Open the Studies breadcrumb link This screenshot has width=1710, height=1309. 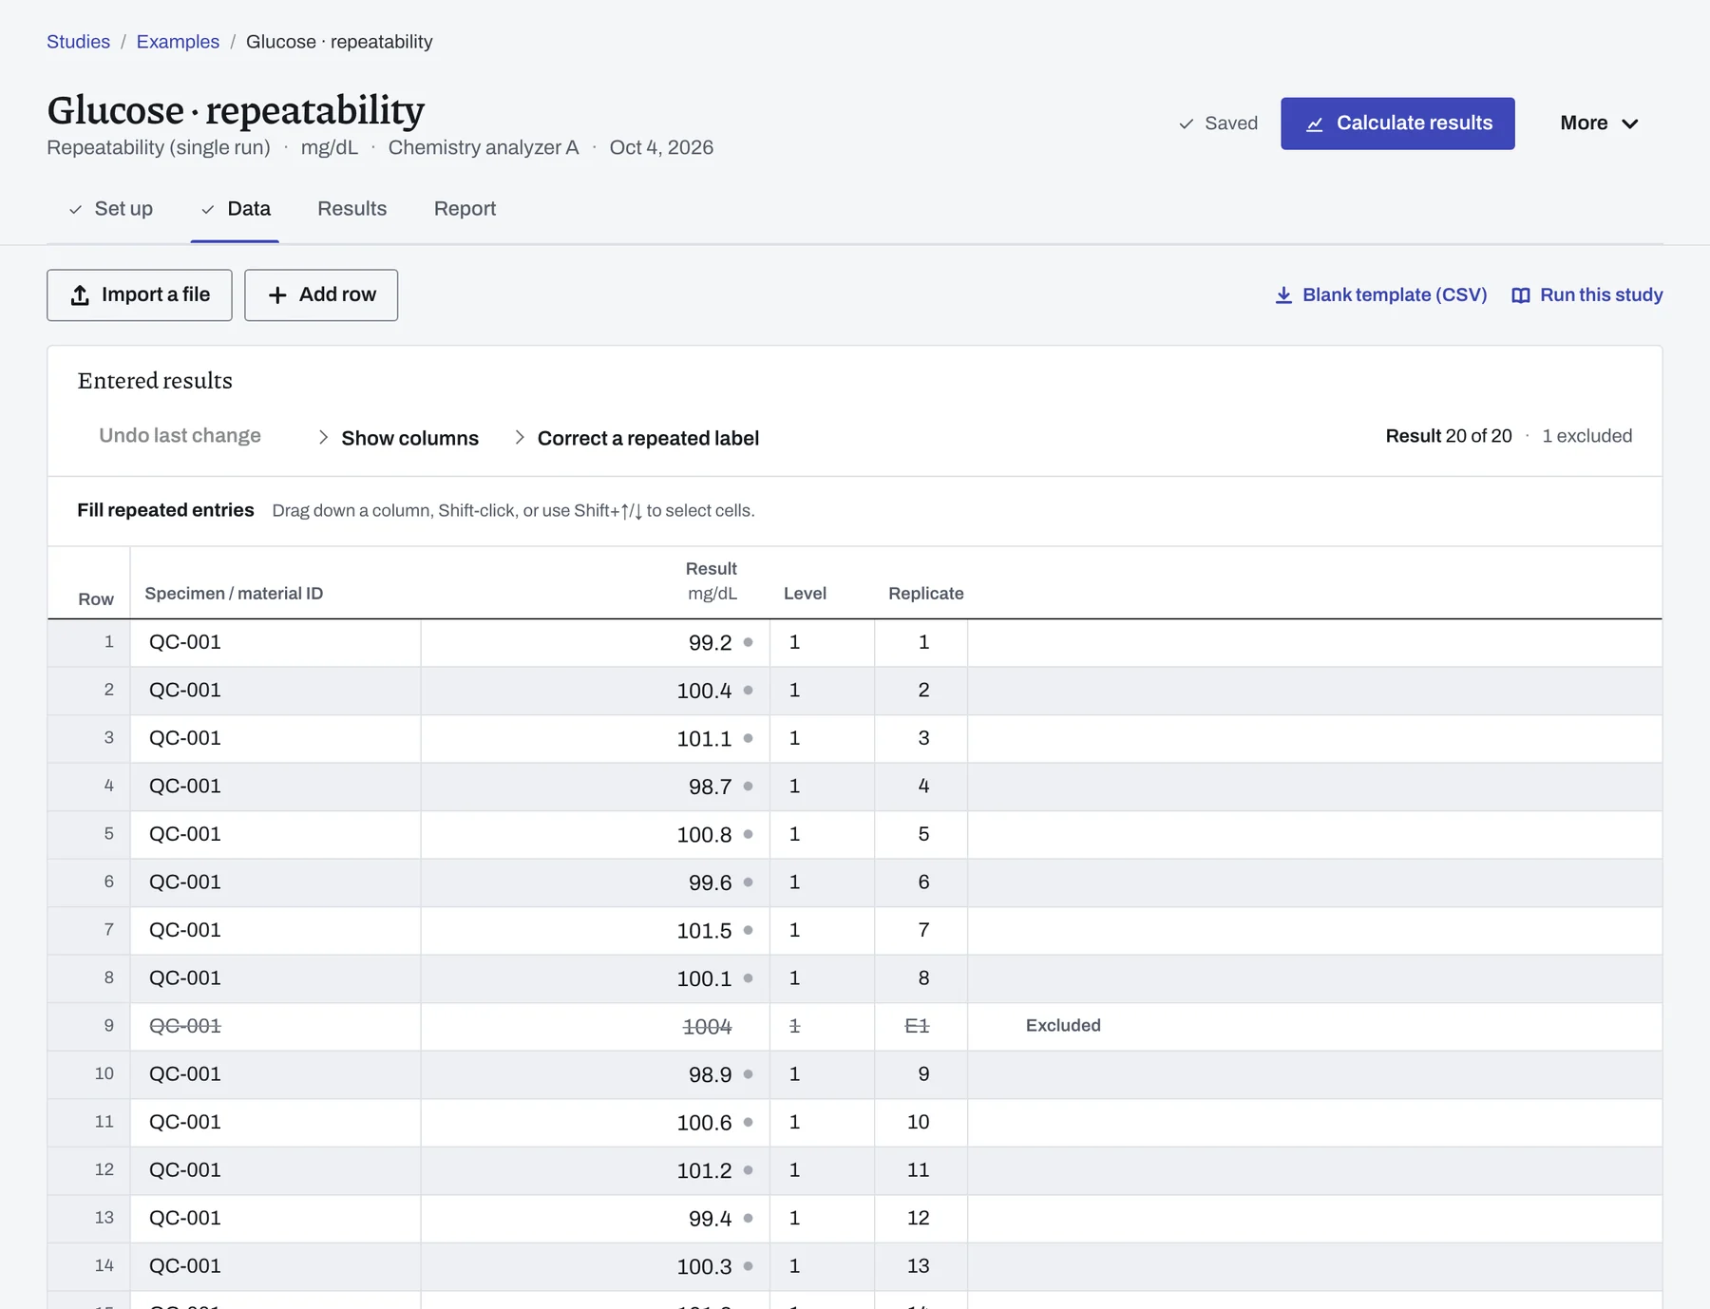point(78,42)
